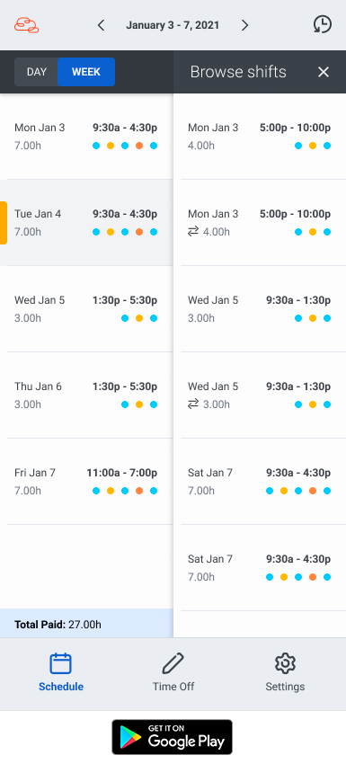The image size is (346, 764).
Task: Go to previous week with left arrow
Action: [x=101, y=25]
